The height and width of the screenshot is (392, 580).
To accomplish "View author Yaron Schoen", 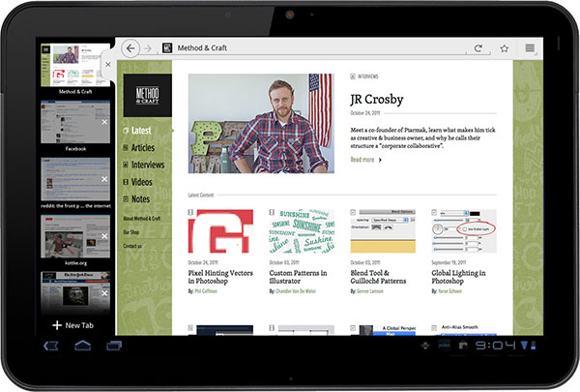I will click(449, 291).
